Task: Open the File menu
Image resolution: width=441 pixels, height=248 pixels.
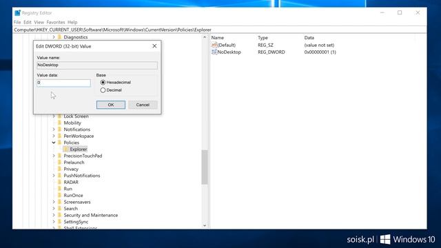Action: tap(17, 22)
